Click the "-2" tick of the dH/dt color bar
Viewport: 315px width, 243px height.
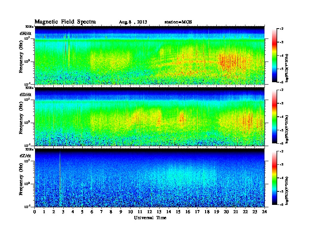282,29
